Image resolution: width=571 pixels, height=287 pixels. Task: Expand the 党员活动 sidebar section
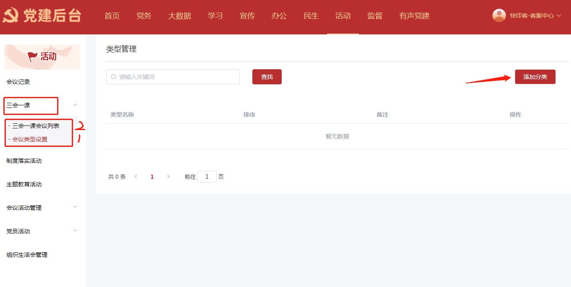[75, 230]
